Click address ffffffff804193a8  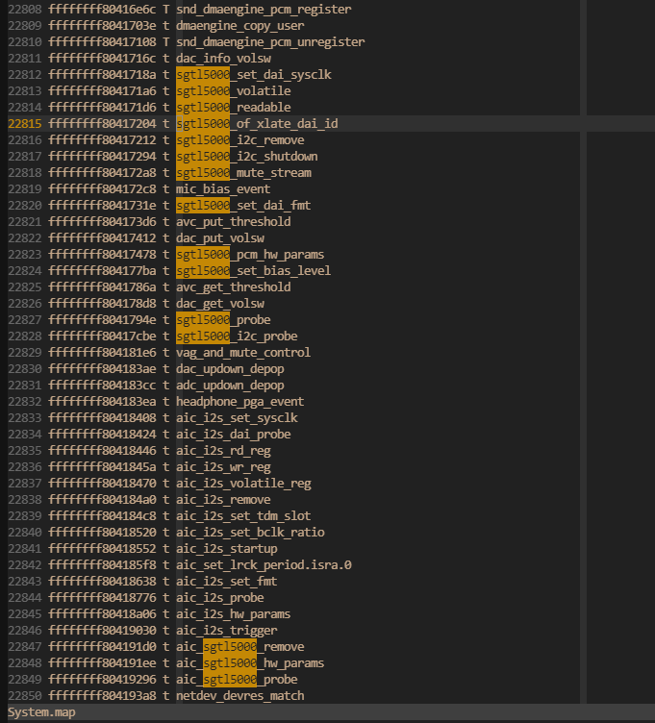pyautogui.click(x=102, y=696)
